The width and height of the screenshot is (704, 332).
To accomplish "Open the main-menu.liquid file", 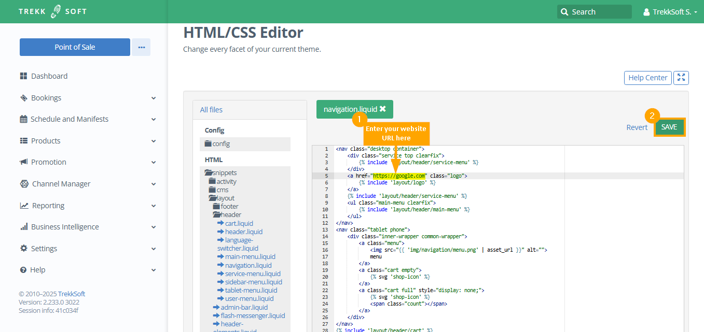I will pyautogui.click(x=250, y=257).
